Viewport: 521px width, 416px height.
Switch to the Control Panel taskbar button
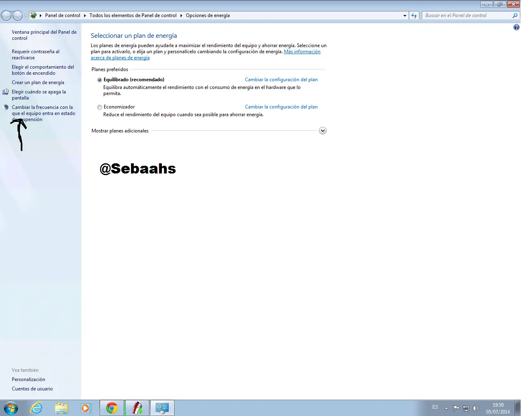click(162, 408)
